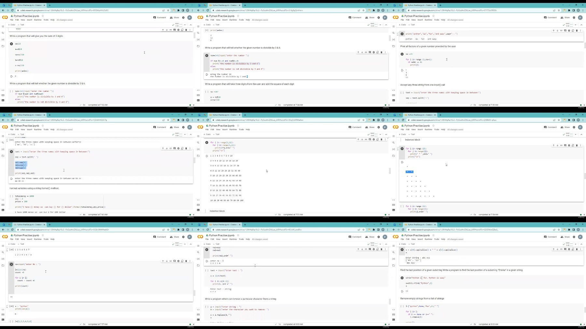
Task: Open cell editor settings gear in 7:51 AM window
Action: [x=374, y=139]
